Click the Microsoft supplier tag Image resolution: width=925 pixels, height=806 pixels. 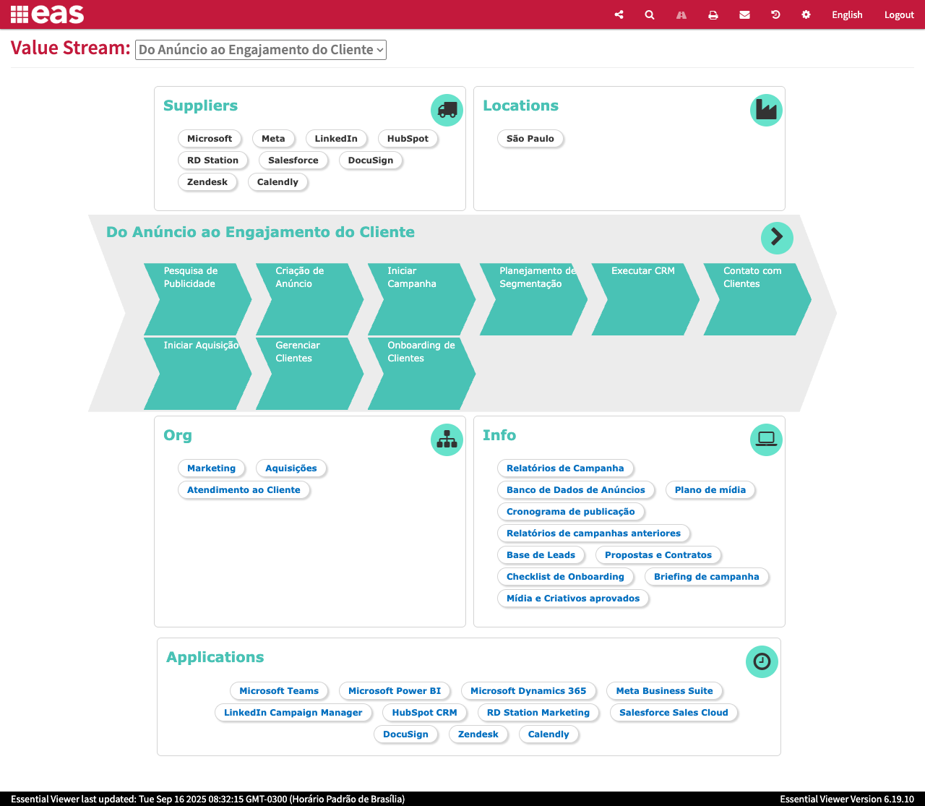point(210,139)
